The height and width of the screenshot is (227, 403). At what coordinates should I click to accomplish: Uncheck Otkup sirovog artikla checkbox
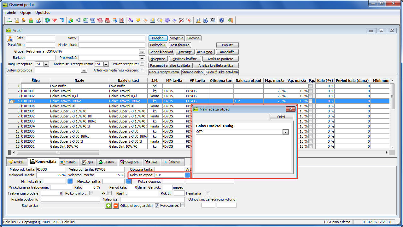pos(157,205)
